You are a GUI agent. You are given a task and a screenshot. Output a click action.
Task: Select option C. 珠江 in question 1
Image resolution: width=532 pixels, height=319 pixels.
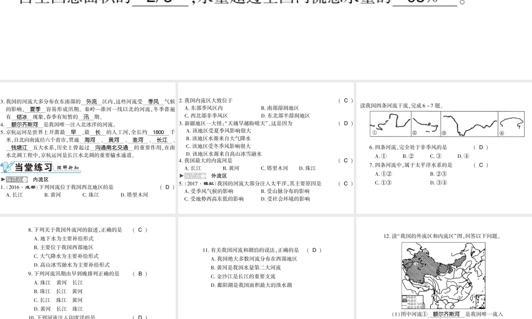[90, 195]
